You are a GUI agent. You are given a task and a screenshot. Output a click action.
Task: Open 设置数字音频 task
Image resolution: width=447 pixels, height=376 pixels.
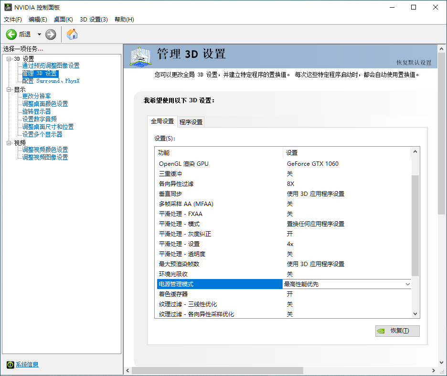click(39, 119)
